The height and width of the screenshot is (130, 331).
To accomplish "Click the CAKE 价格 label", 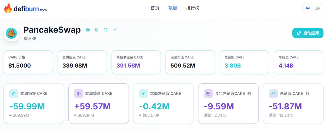I will point(17,57).
